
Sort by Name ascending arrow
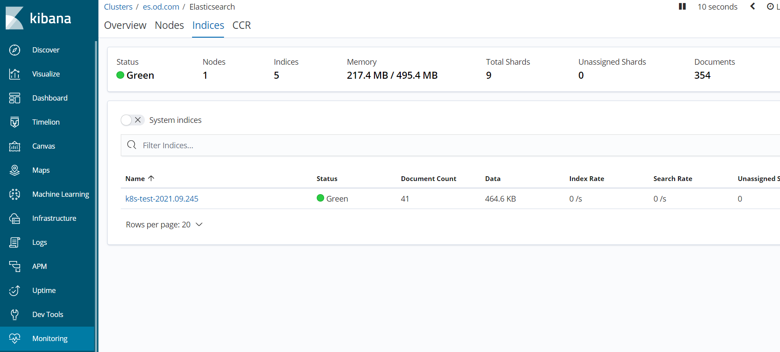[x=151, y=178]
